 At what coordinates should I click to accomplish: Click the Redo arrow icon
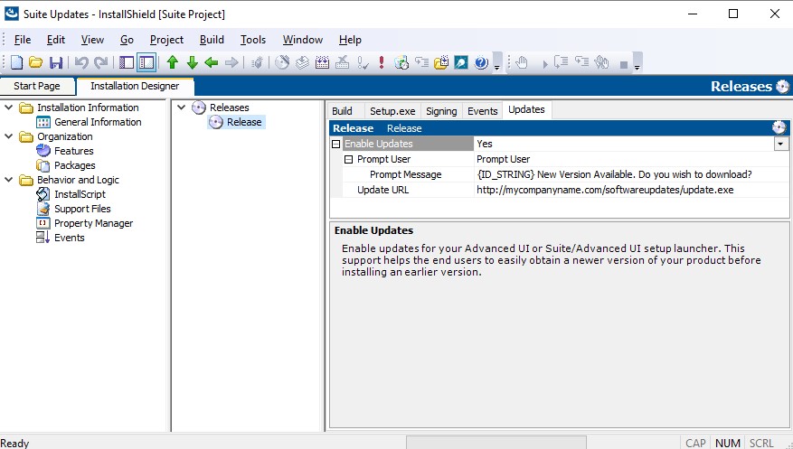(x=101, y=62)
